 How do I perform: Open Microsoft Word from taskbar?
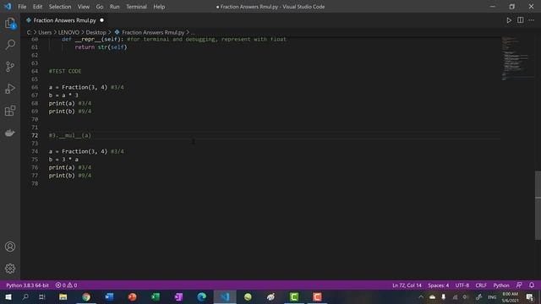(x=109, y=296)
